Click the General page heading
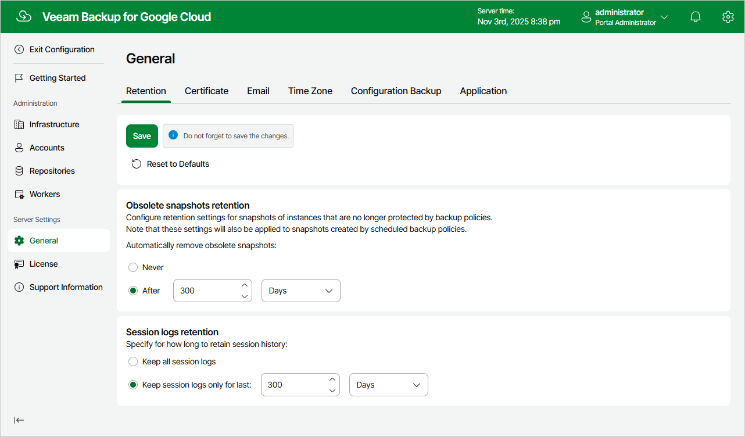 coord(151,59)
